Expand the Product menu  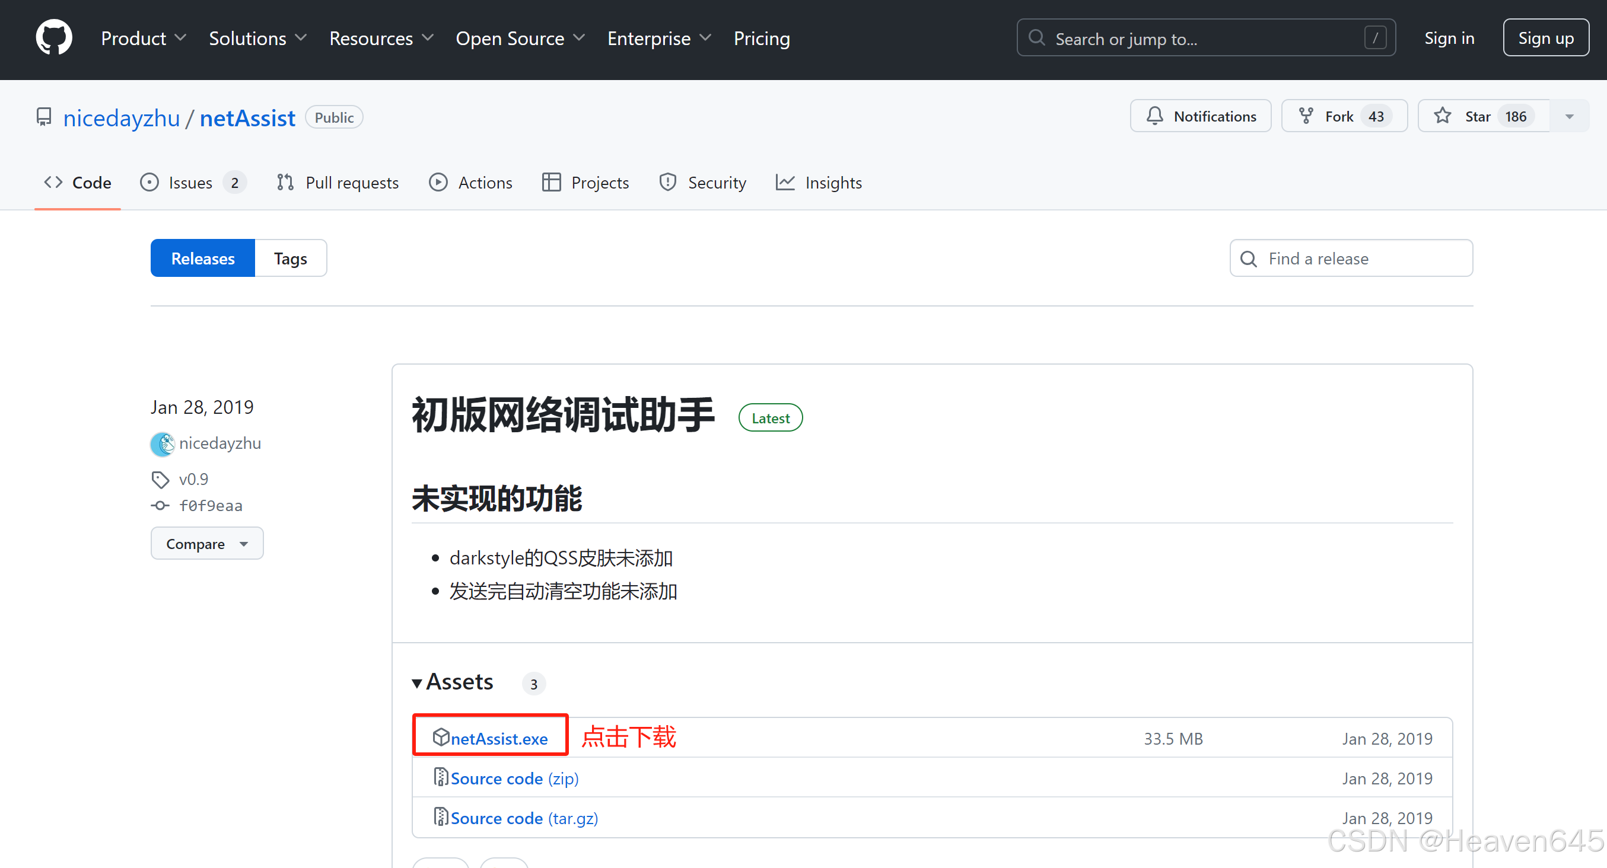coord(144,38)
